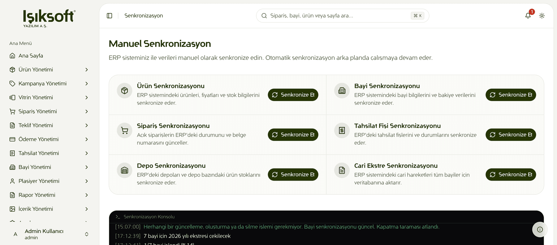Open Tahsilat Yönetimi menu item
The width and height of the screenshot is (557, 245).
[x=50, y=153]
